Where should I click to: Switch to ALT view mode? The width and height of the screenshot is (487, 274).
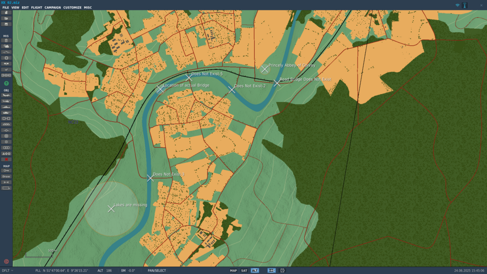(x=255, y=271)
